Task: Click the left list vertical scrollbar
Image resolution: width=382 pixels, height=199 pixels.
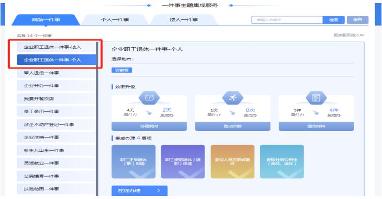Action: tap(97, 119)
